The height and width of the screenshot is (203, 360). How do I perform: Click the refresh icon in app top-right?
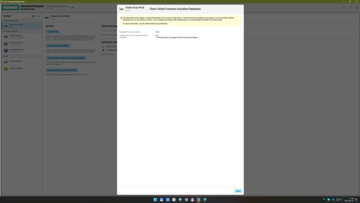(x=344, y=7)
